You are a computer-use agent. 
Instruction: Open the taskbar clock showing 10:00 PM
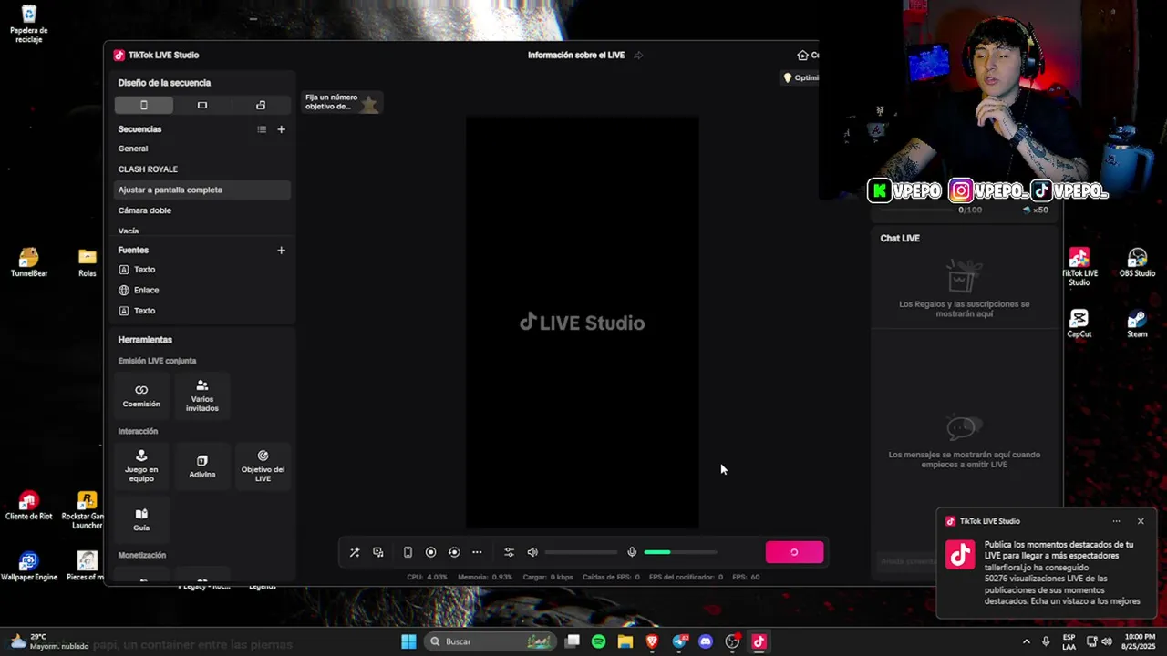pyautogui.click(x=1140, y=641)
